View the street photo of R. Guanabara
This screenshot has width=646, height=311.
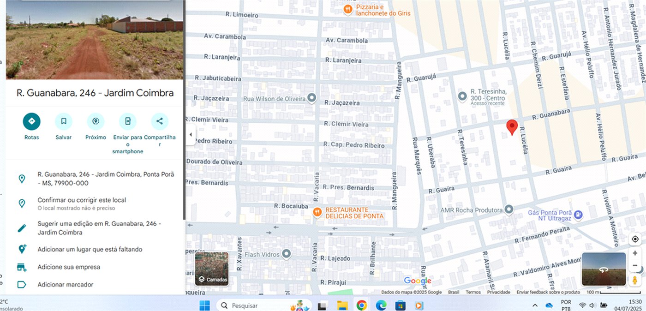pyautogui.click(x=95, y=40)
